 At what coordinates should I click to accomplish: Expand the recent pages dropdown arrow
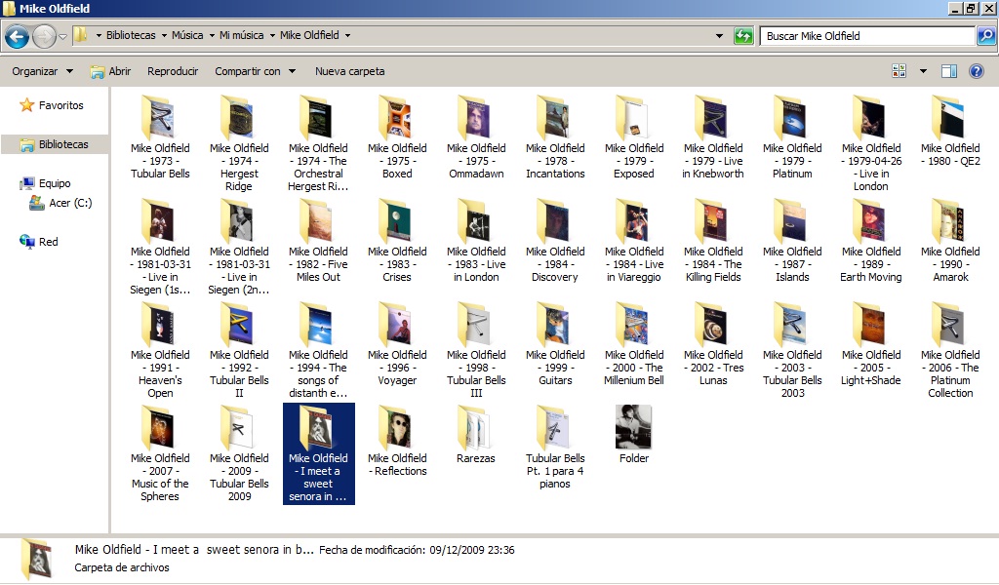(x=62, y=36)
